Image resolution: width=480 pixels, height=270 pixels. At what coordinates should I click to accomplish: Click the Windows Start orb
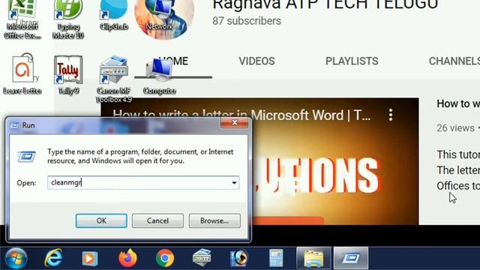[x=16, y=258]
